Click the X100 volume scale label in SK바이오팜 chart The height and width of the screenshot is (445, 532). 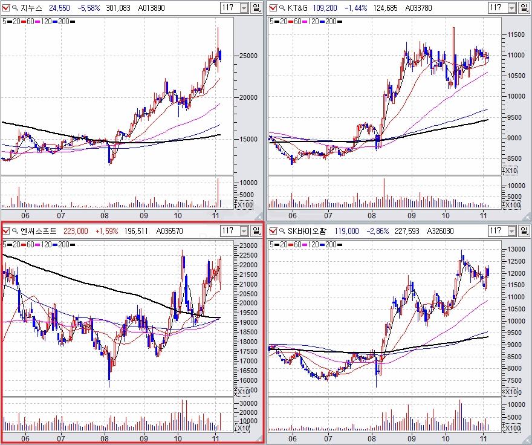[x=512, y=428]
